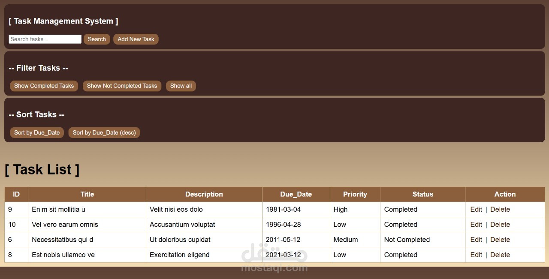This screenshot has height=279, width=549.
Task: Edit the task with ID 9
Action: point(476,209)
